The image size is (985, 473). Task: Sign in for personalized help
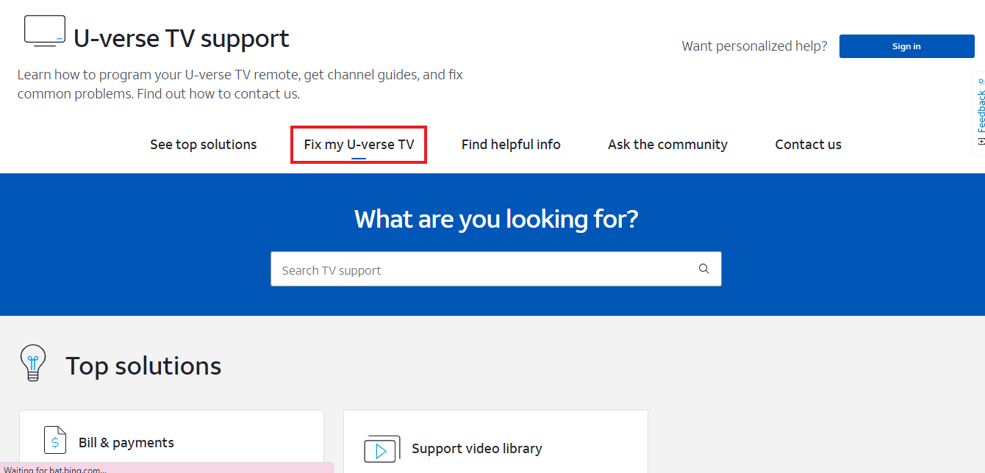(906, 46)
